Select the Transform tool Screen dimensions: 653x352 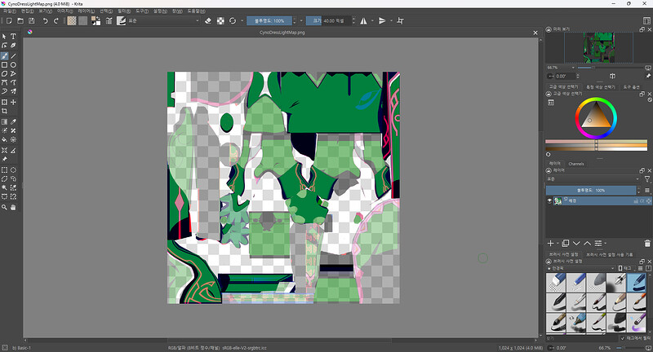point(5,102)
